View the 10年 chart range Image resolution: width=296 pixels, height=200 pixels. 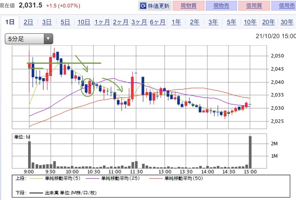[x=250, y=22]
